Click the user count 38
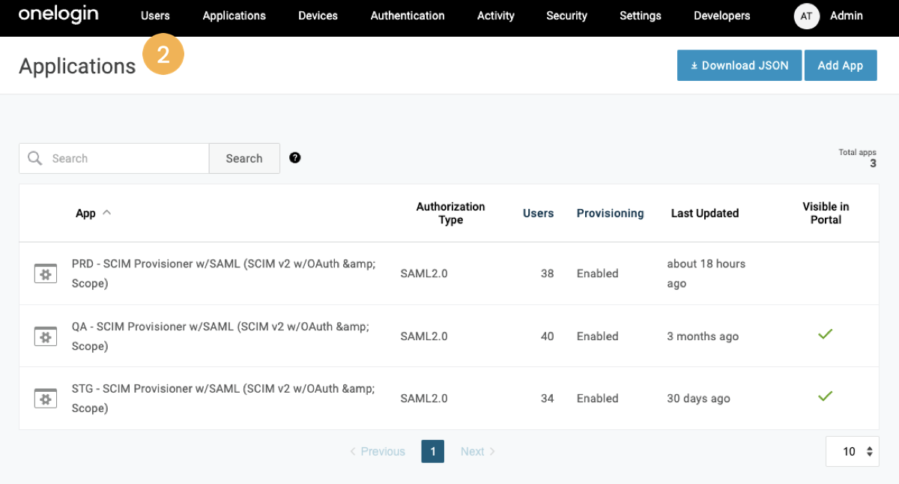The height and width of the screenshot is (484, 899). [x=548, y=273]
